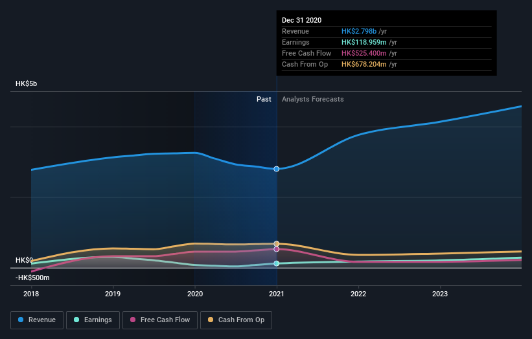Click the Past label
The width and height of the screenshot is (532, 339).
click(264, 99)
